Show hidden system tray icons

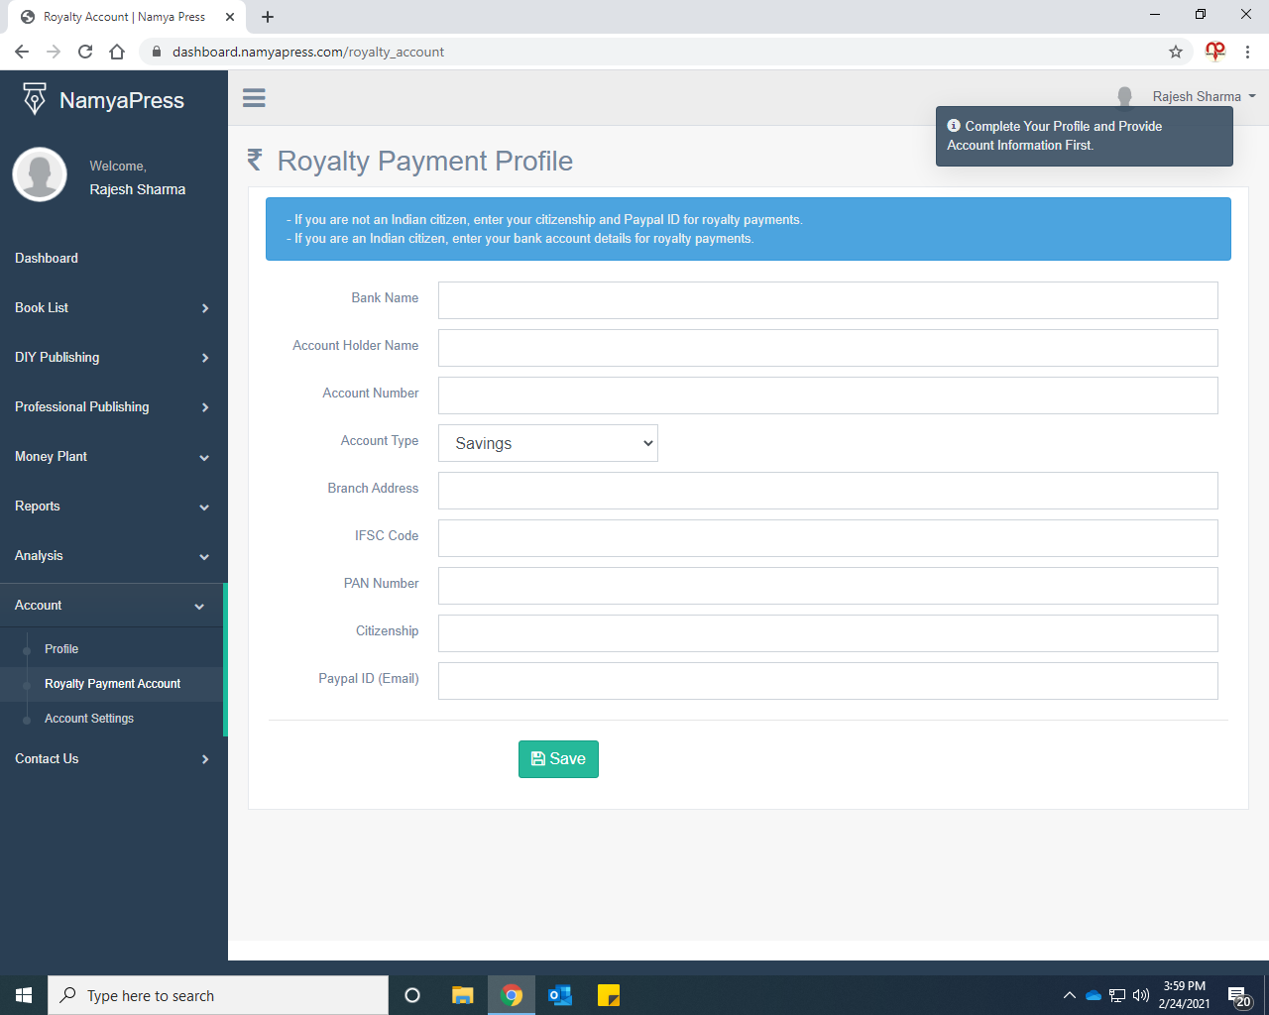1069,995
